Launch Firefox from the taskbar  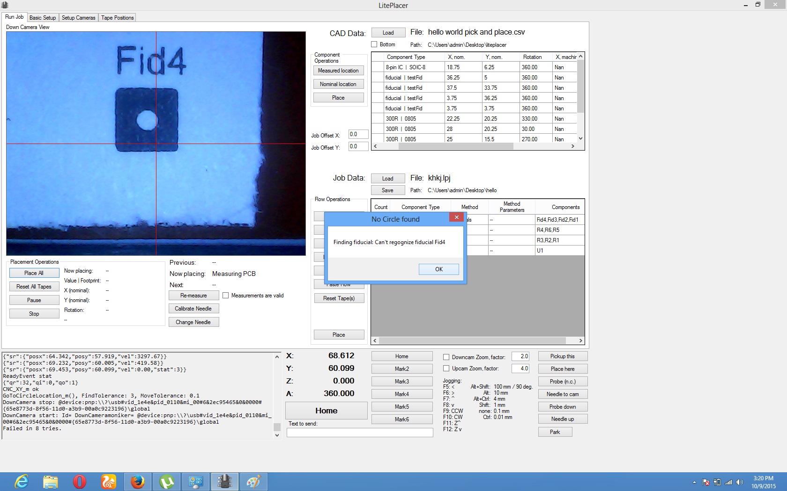[x=138, y=481]
